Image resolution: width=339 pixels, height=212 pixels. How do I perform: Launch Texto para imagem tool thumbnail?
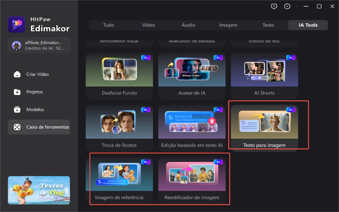(264, 122)
